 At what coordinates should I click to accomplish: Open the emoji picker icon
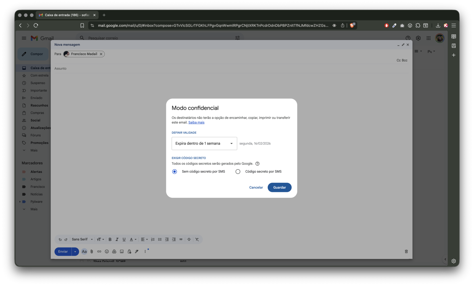[x=107, y=251]
